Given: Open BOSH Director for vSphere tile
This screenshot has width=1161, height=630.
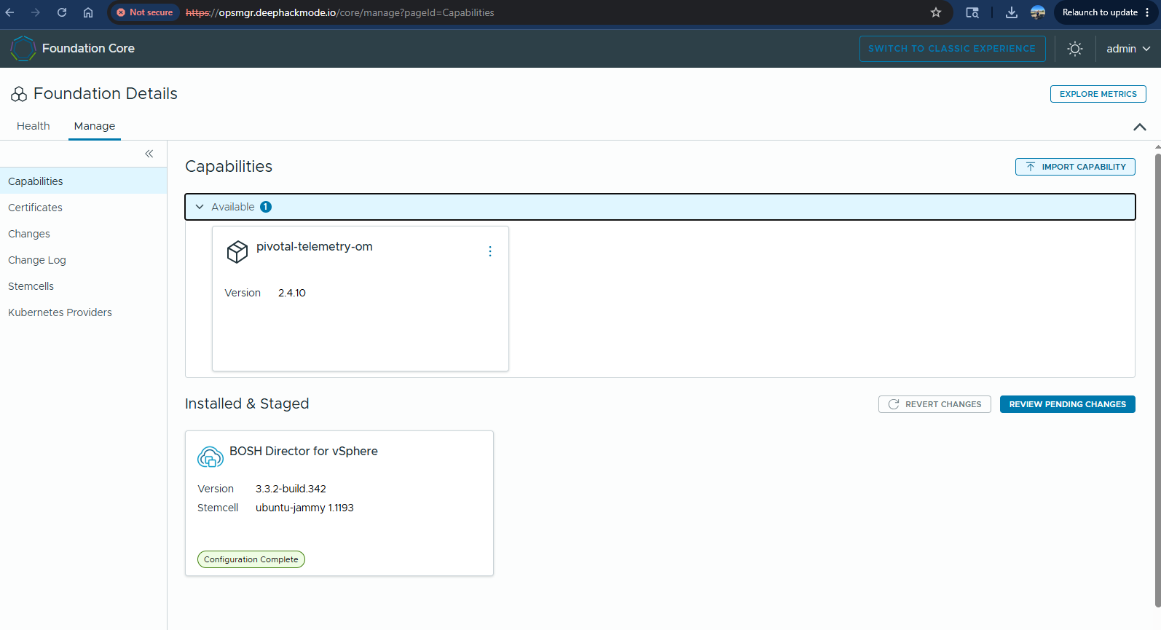Looking at the screenshot, I should click(339, 503).
